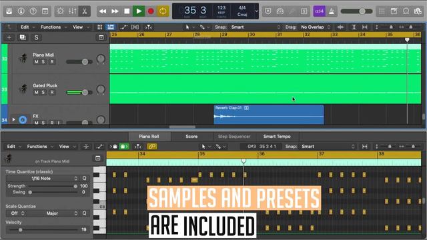427x240 pixels.
Task: Record-enable the Piano Midi track
Action: tap(52, 62)
